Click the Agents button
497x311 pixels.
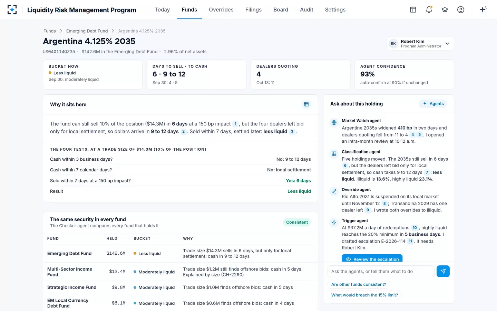pos(433,104)
